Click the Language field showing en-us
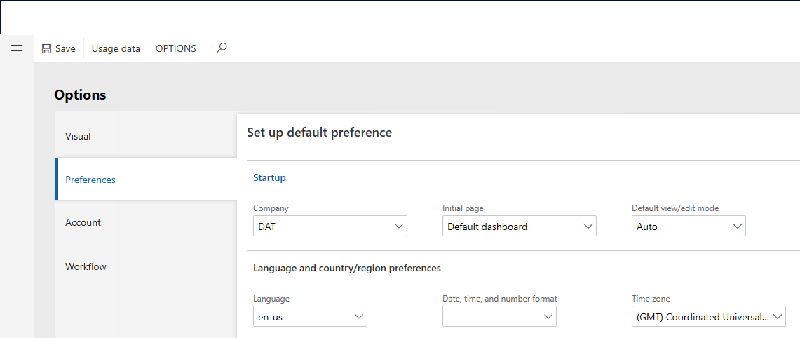The image size is (800, 338). (x=310, y=316)
